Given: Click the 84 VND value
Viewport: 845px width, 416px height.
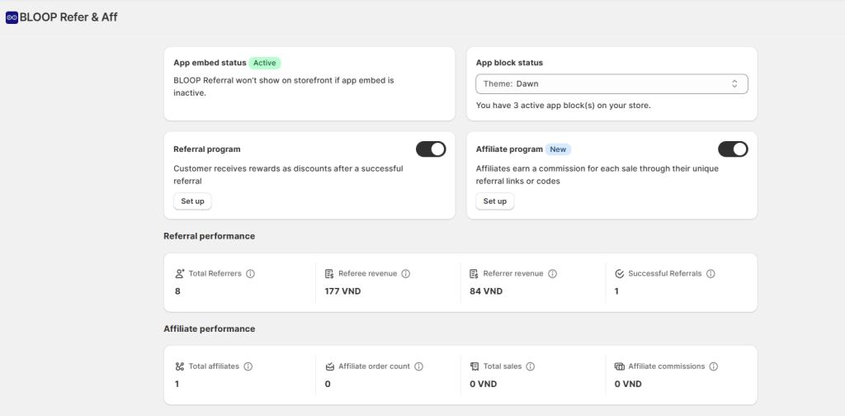Looking at the screenshot, I should pos(486,291).
